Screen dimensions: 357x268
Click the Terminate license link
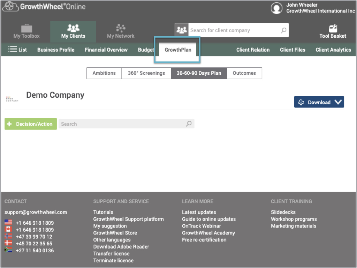(x=113, y=260)
